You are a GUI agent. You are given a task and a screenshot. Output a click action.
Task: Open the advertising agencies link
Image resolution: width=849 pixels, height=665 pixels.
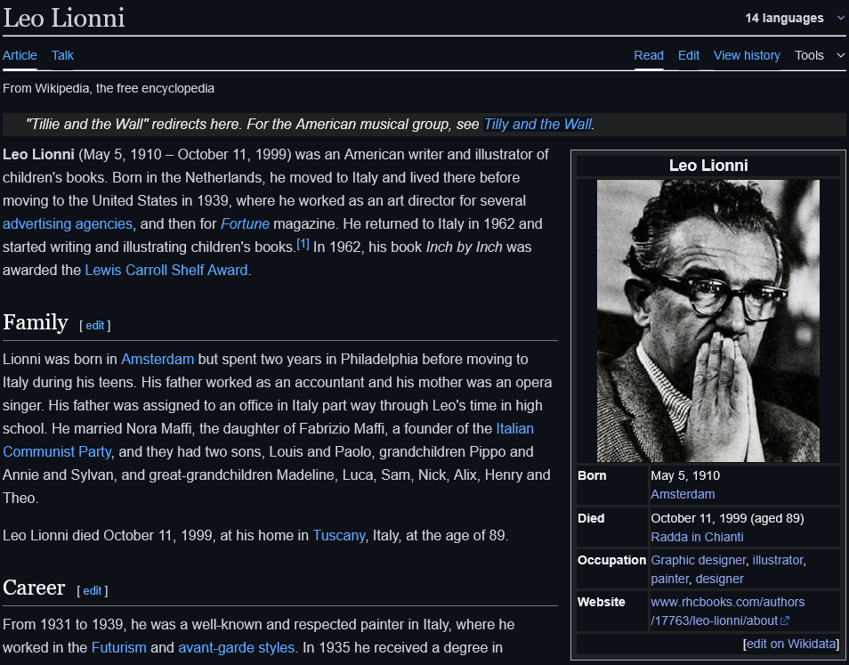pyautogui.click(x=68, y=223)
